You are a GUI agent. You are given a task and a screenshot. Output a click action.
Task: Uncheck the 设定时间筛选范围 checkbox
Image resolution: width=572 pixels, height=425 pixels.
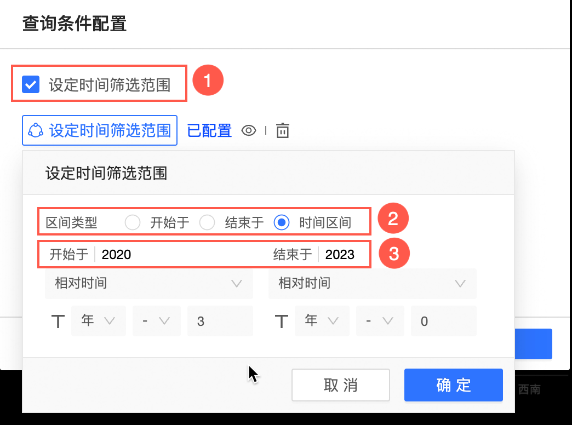click(x=31, y=85)
